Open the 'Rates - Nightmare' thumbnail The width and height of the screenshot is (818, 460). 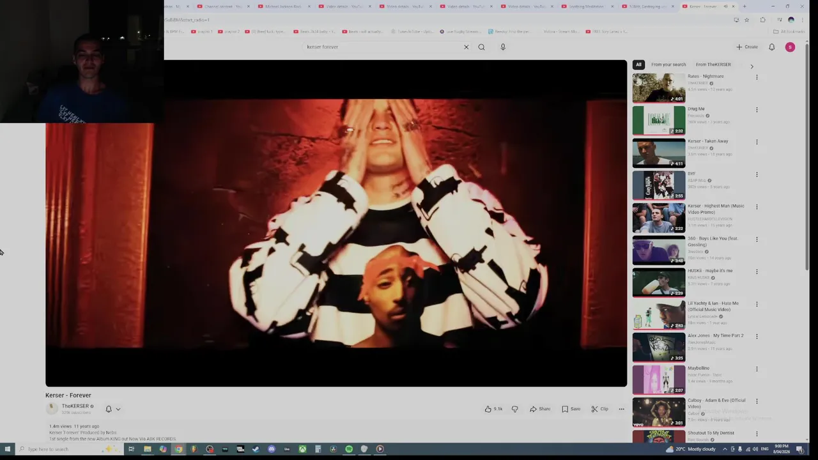coord(659,88)
